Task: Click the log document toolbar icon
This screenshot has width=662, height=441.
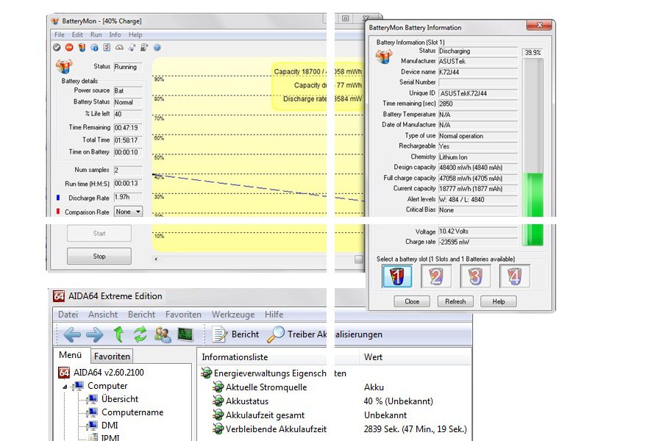Action: [x=132, y=48]
